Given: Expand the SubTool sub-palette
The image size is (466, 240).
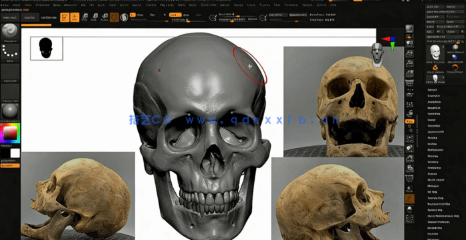Looking at the screenshot, I should 432,90.
